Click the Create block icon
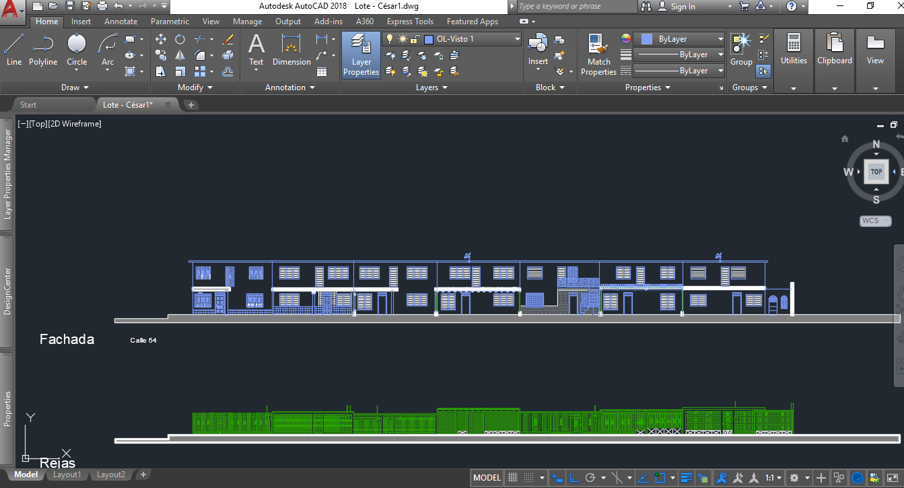 (x=559, y=40)
